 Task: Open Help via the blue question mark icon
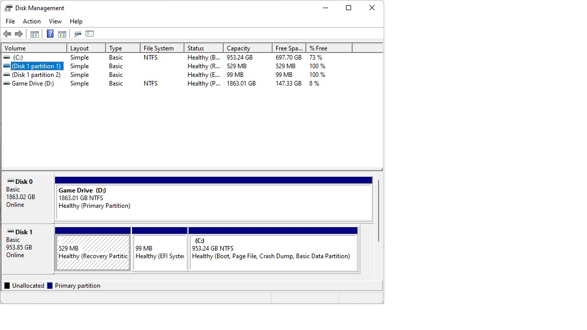tap(50, 34)
